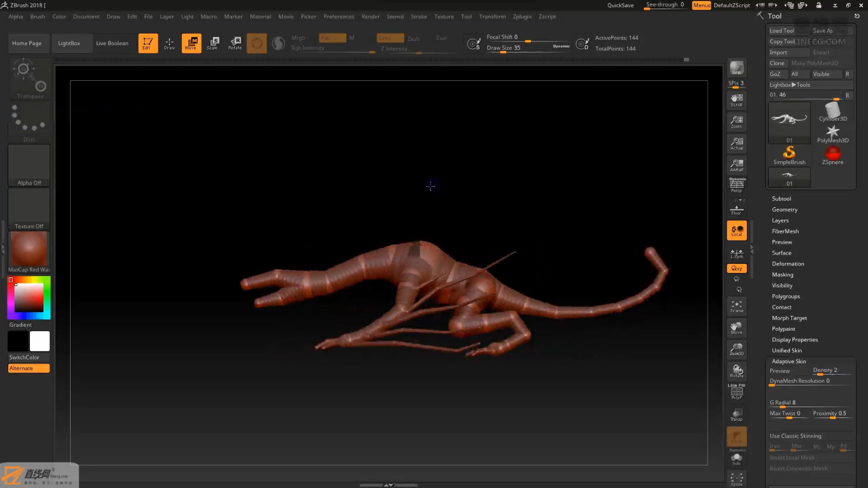Activate the Rotate tool
Screen dimensions: 868x488
(x=235, y=43)
